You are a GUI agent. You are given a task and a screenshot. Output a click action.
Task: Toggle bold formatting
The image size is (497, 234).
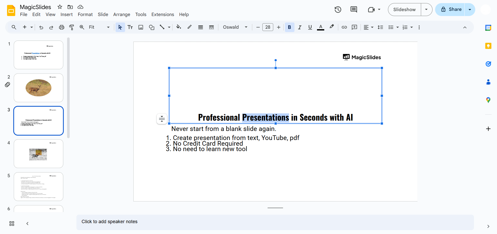tap(290, 27)
